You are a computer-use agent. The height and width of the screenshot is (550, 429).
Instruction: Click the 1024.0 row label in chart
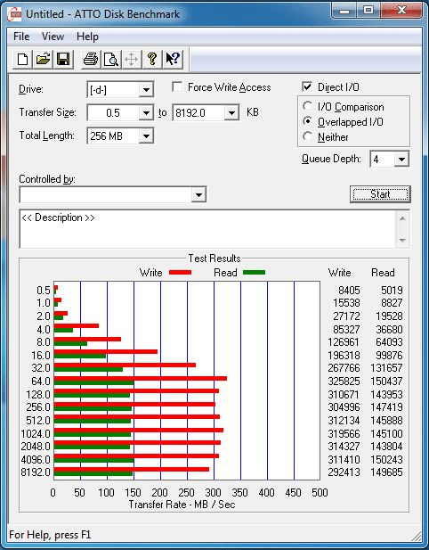(36, 434)
